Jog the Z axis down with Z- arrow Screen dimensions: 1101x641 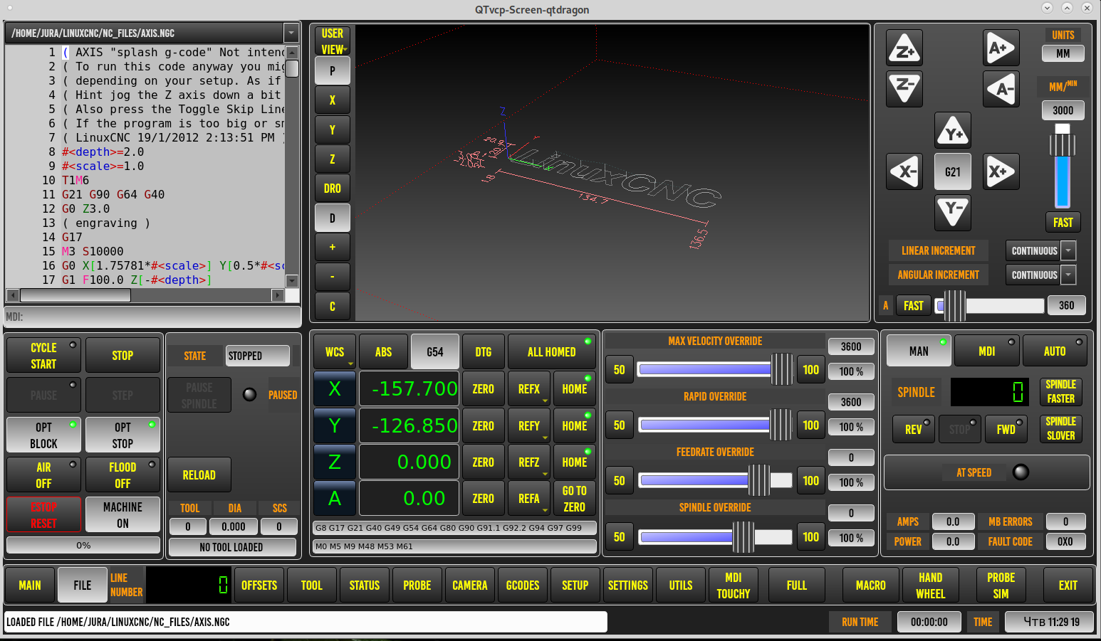click(904, 89)
